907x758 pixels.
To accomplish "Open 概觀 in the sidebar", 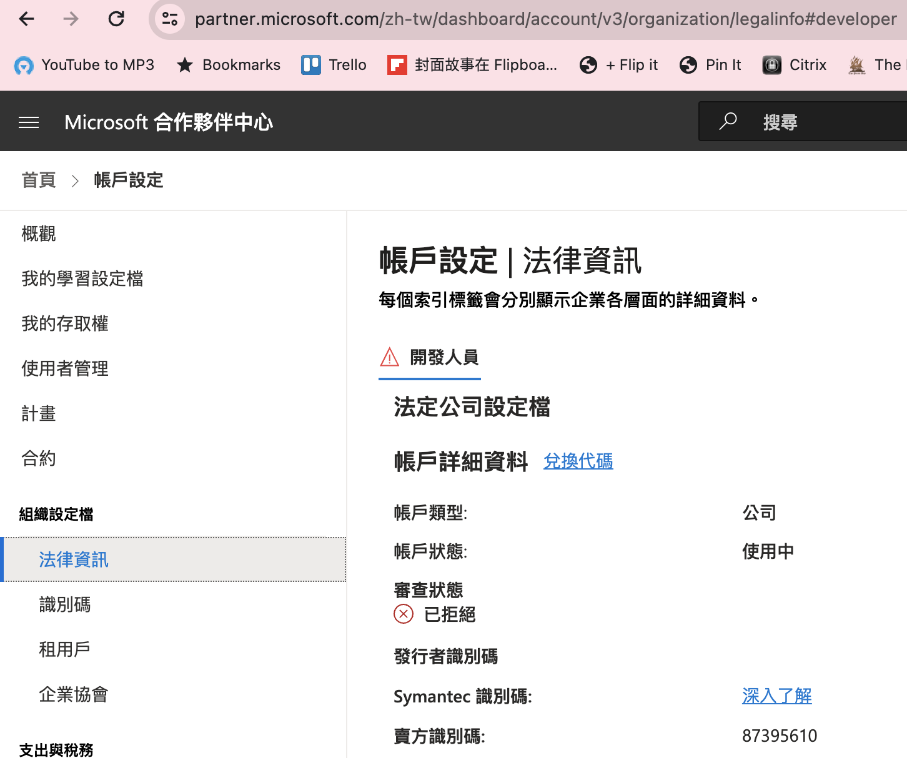I will 39,234.
